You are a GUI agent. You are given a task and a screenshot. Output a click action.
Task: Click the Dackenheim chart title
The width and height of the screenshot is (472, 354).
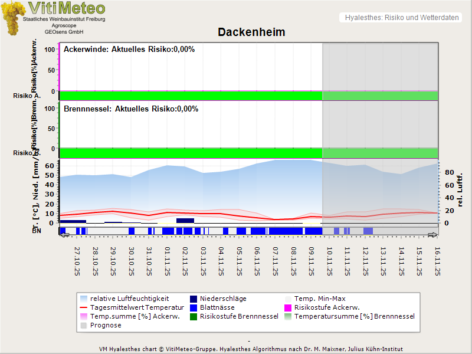(251, 32)
